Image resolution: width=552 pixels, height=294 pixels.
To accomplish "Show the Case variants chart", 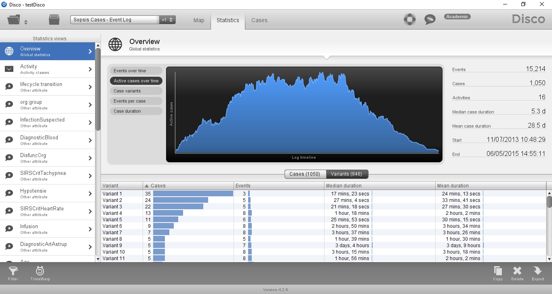I will coord(136,90).
